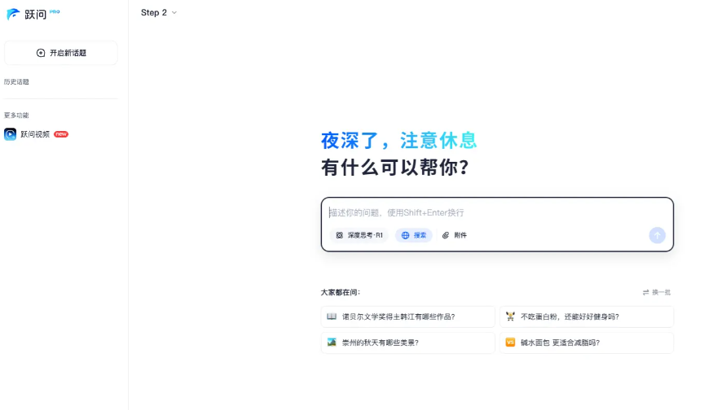Screen dimensions: 717x410
Task: Click the 历史话题 section header
Action: pyautogui.click(x=16, y=82)
